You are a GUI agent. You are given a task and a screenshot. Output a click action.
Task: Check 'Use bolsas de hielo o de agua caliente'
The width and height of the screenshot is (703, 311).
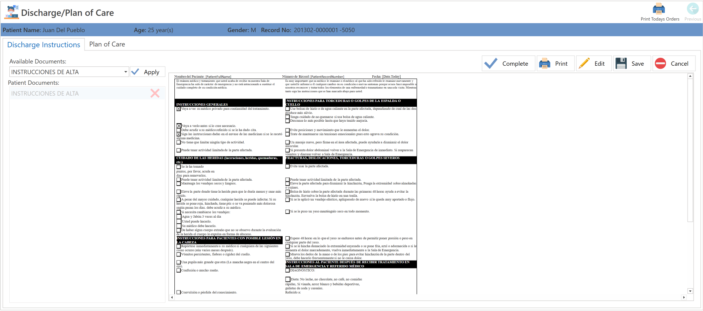pyautogui.click(x=287, y=109)
